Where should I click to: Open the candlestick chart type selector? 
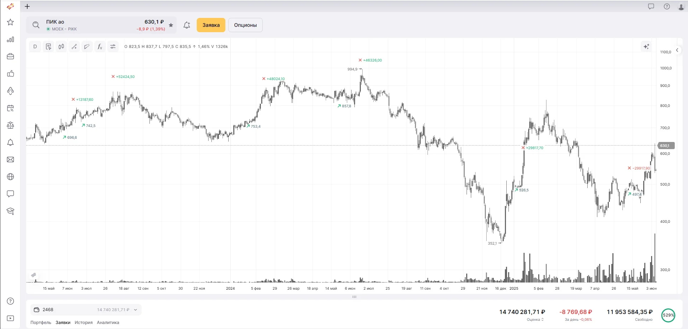61,46
